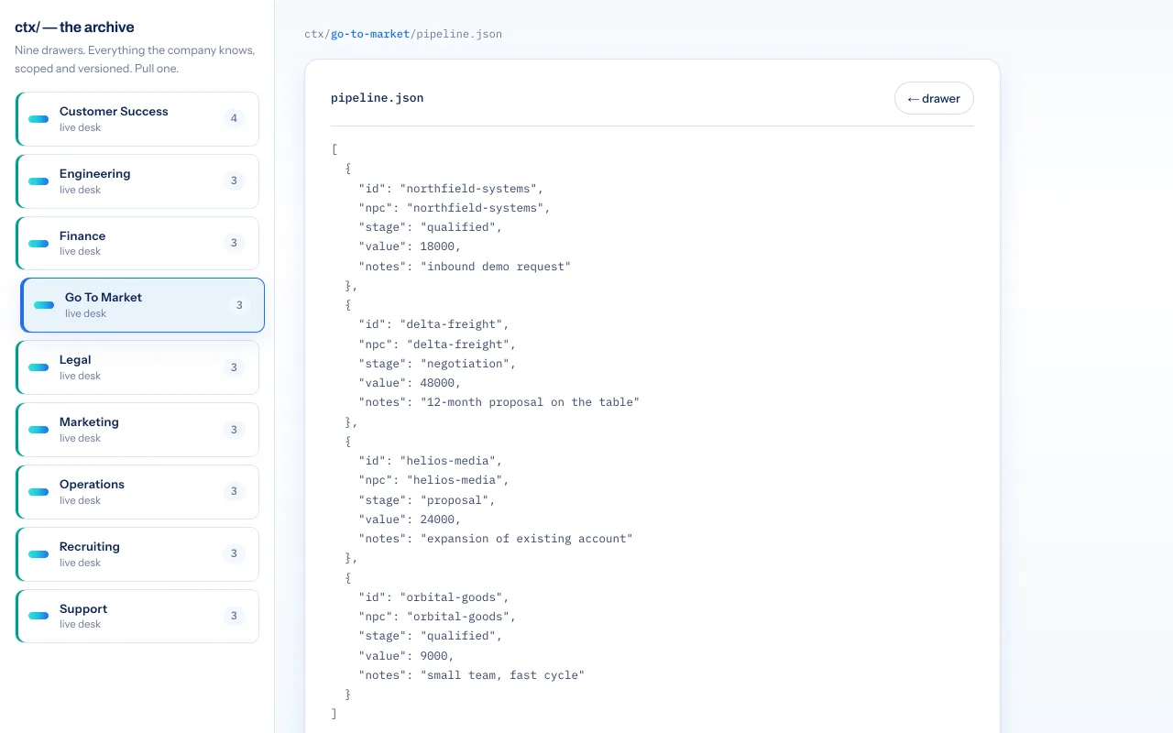The height and width of the screenshot is (733, 1173).
Task: Open the Finance drawer title
Action: tap(82, 236)
